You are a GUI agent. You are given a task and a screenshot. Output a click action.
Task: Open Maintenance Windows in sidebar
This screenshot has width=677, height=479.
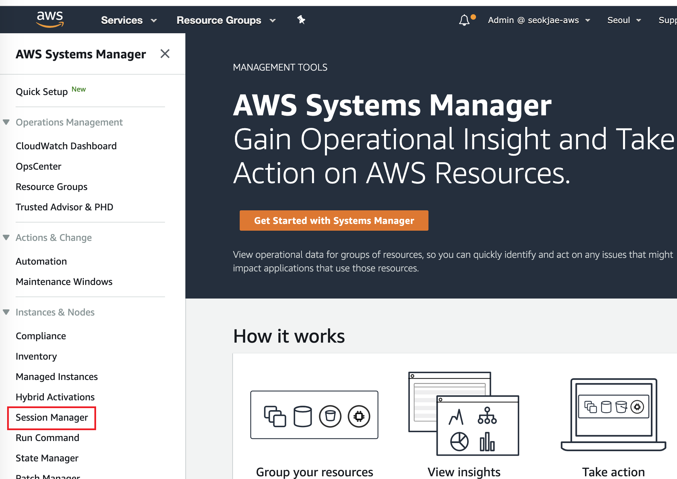coord(64,282)
